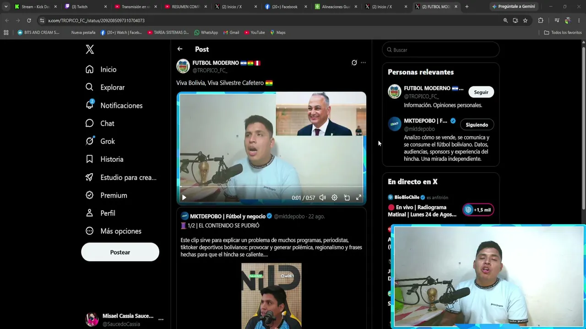Click the Postear button
586x329 pixels.
(x=120, y=252)
